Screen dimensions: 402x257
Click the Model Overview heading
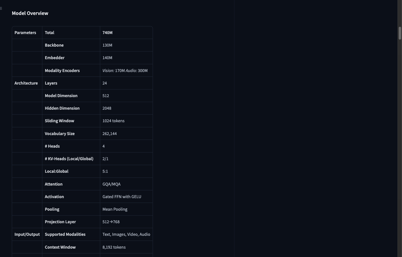tap(30, 13)
